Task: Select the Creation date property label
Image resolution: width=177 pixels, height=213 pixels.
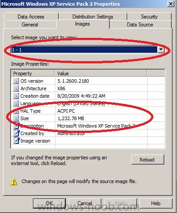Action: pyautogui.click(x=35, y=96)
